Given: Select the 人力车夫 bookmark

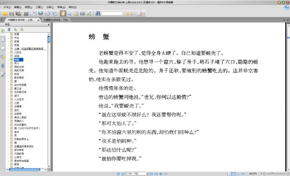Looking at the screenshot, I should [x=19, y=99].
